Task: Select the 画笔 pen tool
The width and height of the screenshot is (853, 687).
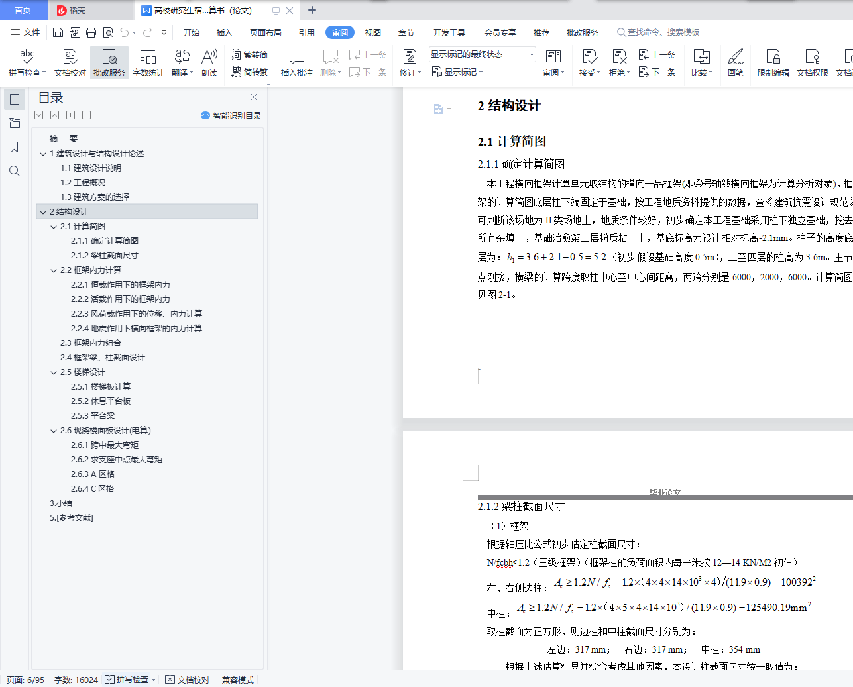Action: pos(736,63)
